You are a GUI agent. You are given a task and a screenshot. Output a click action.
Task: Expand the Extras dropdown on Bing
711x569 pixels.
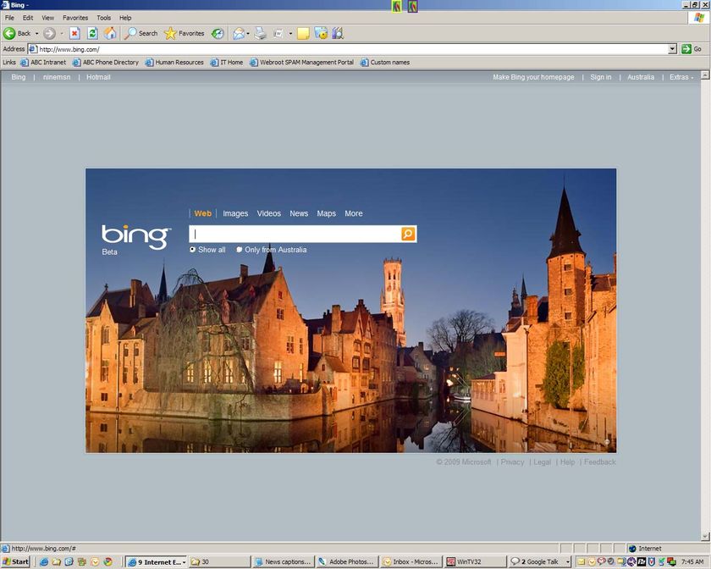tap(681, 77)
